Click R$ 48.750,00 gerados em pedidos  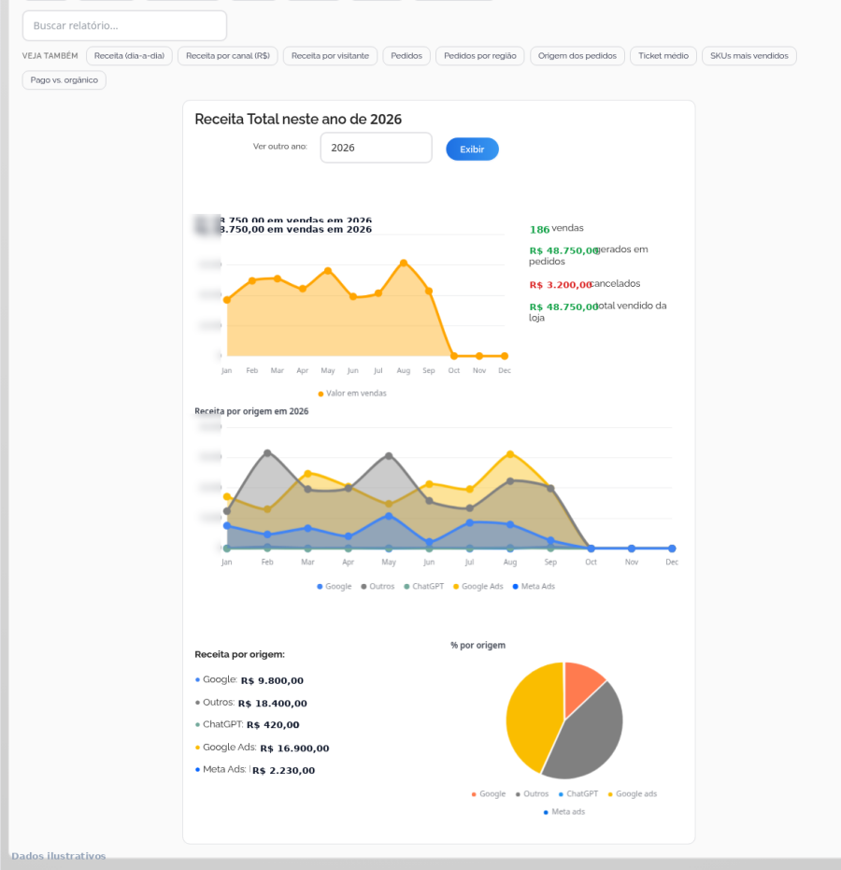[589, 255]
